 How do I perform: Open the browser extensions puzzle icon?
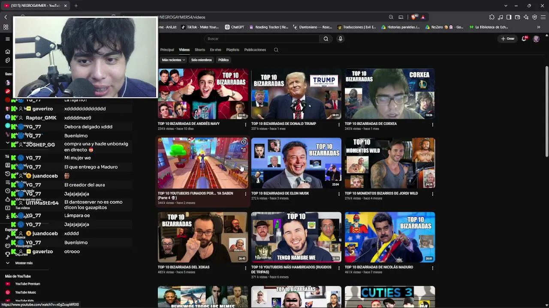click(492, 17)
